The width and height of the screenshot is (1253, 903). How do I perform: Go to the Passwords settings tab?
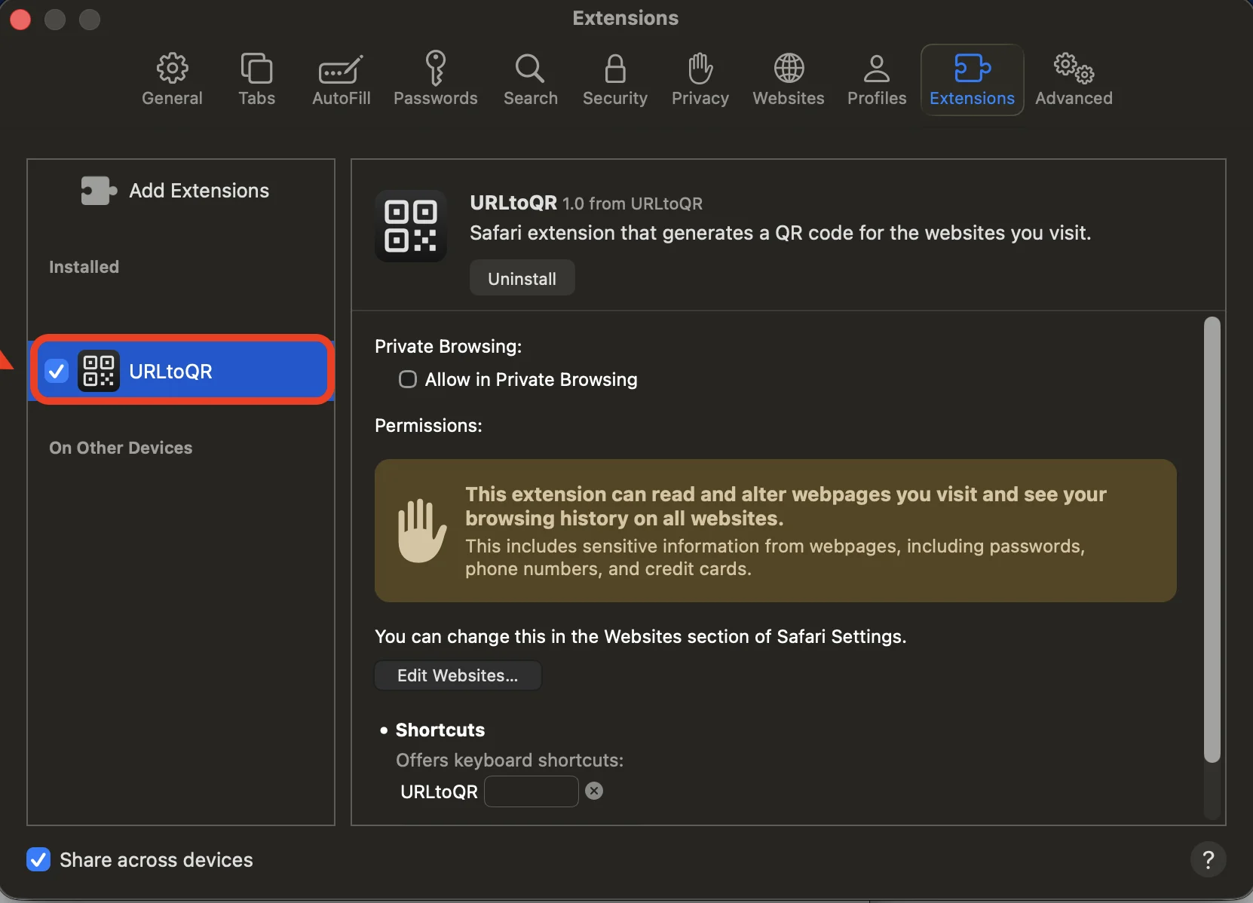tap(435, 79)
